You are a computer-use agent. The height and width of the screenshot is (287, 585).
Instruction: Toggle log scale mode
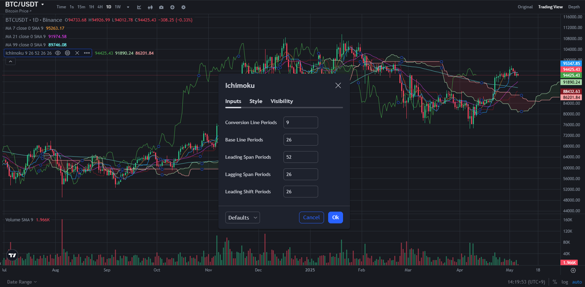pos(565,282)
